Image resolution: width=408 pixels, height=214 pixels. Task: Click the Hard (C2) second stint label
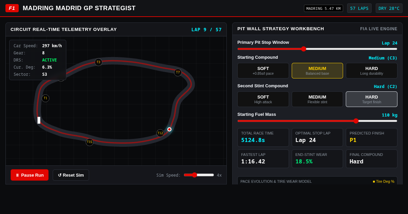386,87
